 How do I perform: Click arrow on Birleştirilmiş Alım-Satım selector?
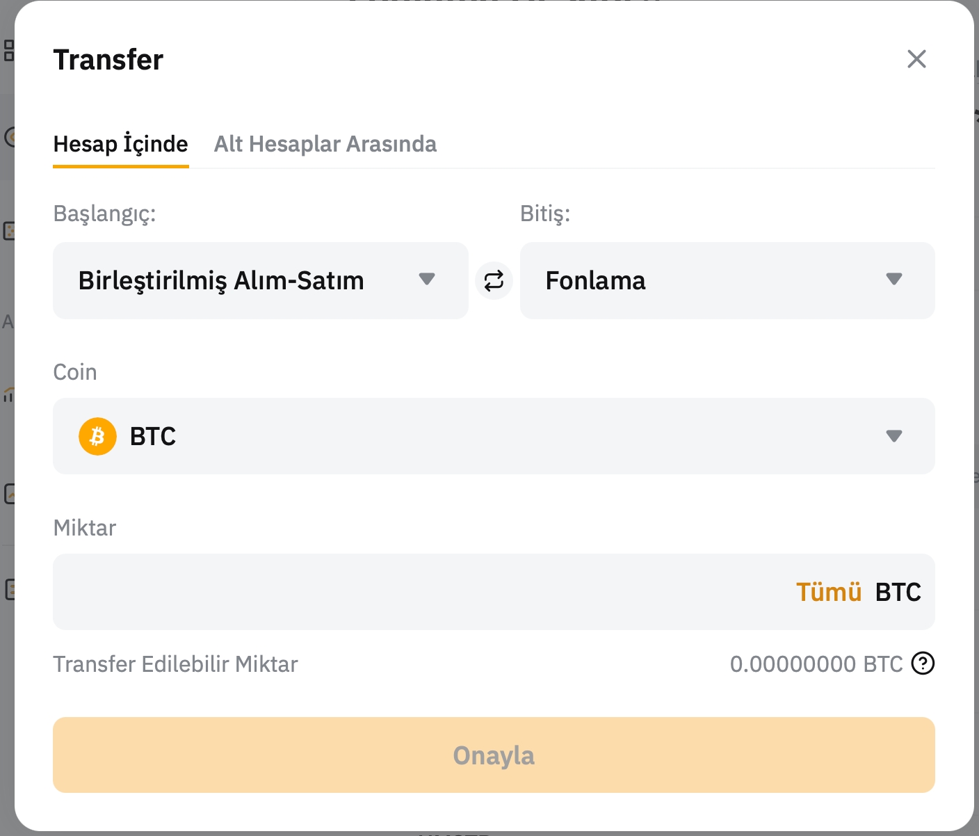click(x=427, y=280)
